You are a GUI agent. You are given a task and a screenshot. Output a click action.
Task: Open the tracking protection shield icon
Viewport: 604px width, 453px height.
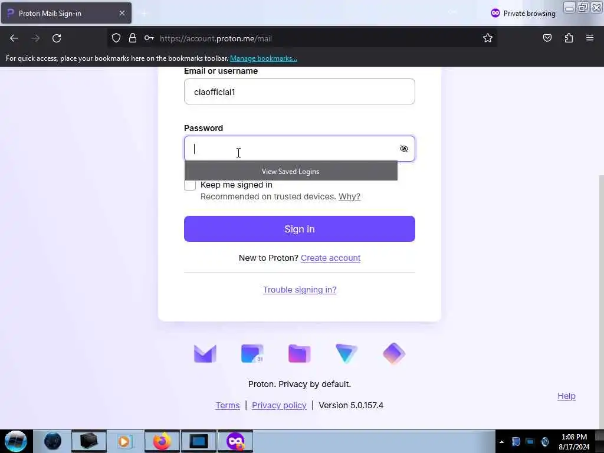[116, 38]
